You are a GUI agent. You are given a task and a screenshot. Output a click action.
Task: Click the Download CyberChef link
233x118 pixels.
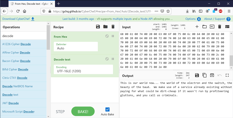(x=18, y=19)
